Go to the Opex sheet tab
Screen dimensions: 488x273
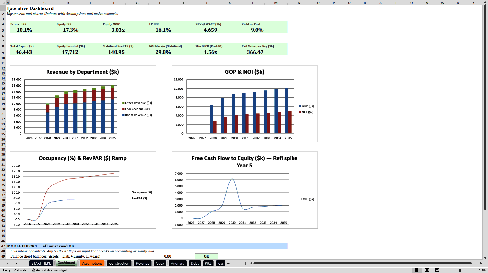(x=160, y=263)
